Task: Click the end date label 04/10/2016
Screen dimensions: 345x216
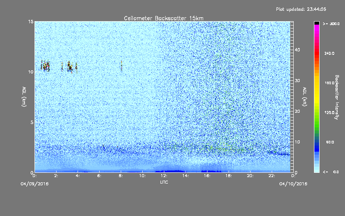Action: click(293, 184)
